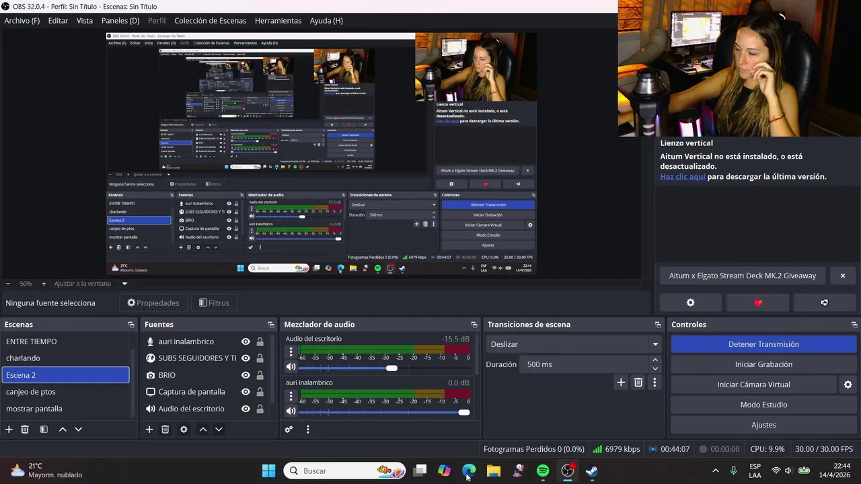Viewport: 861px width, 484px height.
Task: Toggle lock on auri inalambrico source
Action: (x=260, y=341)
